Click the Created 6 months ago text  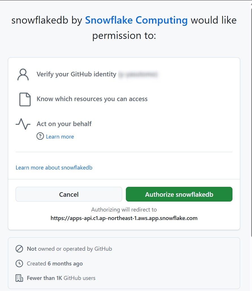pos(55,263)
